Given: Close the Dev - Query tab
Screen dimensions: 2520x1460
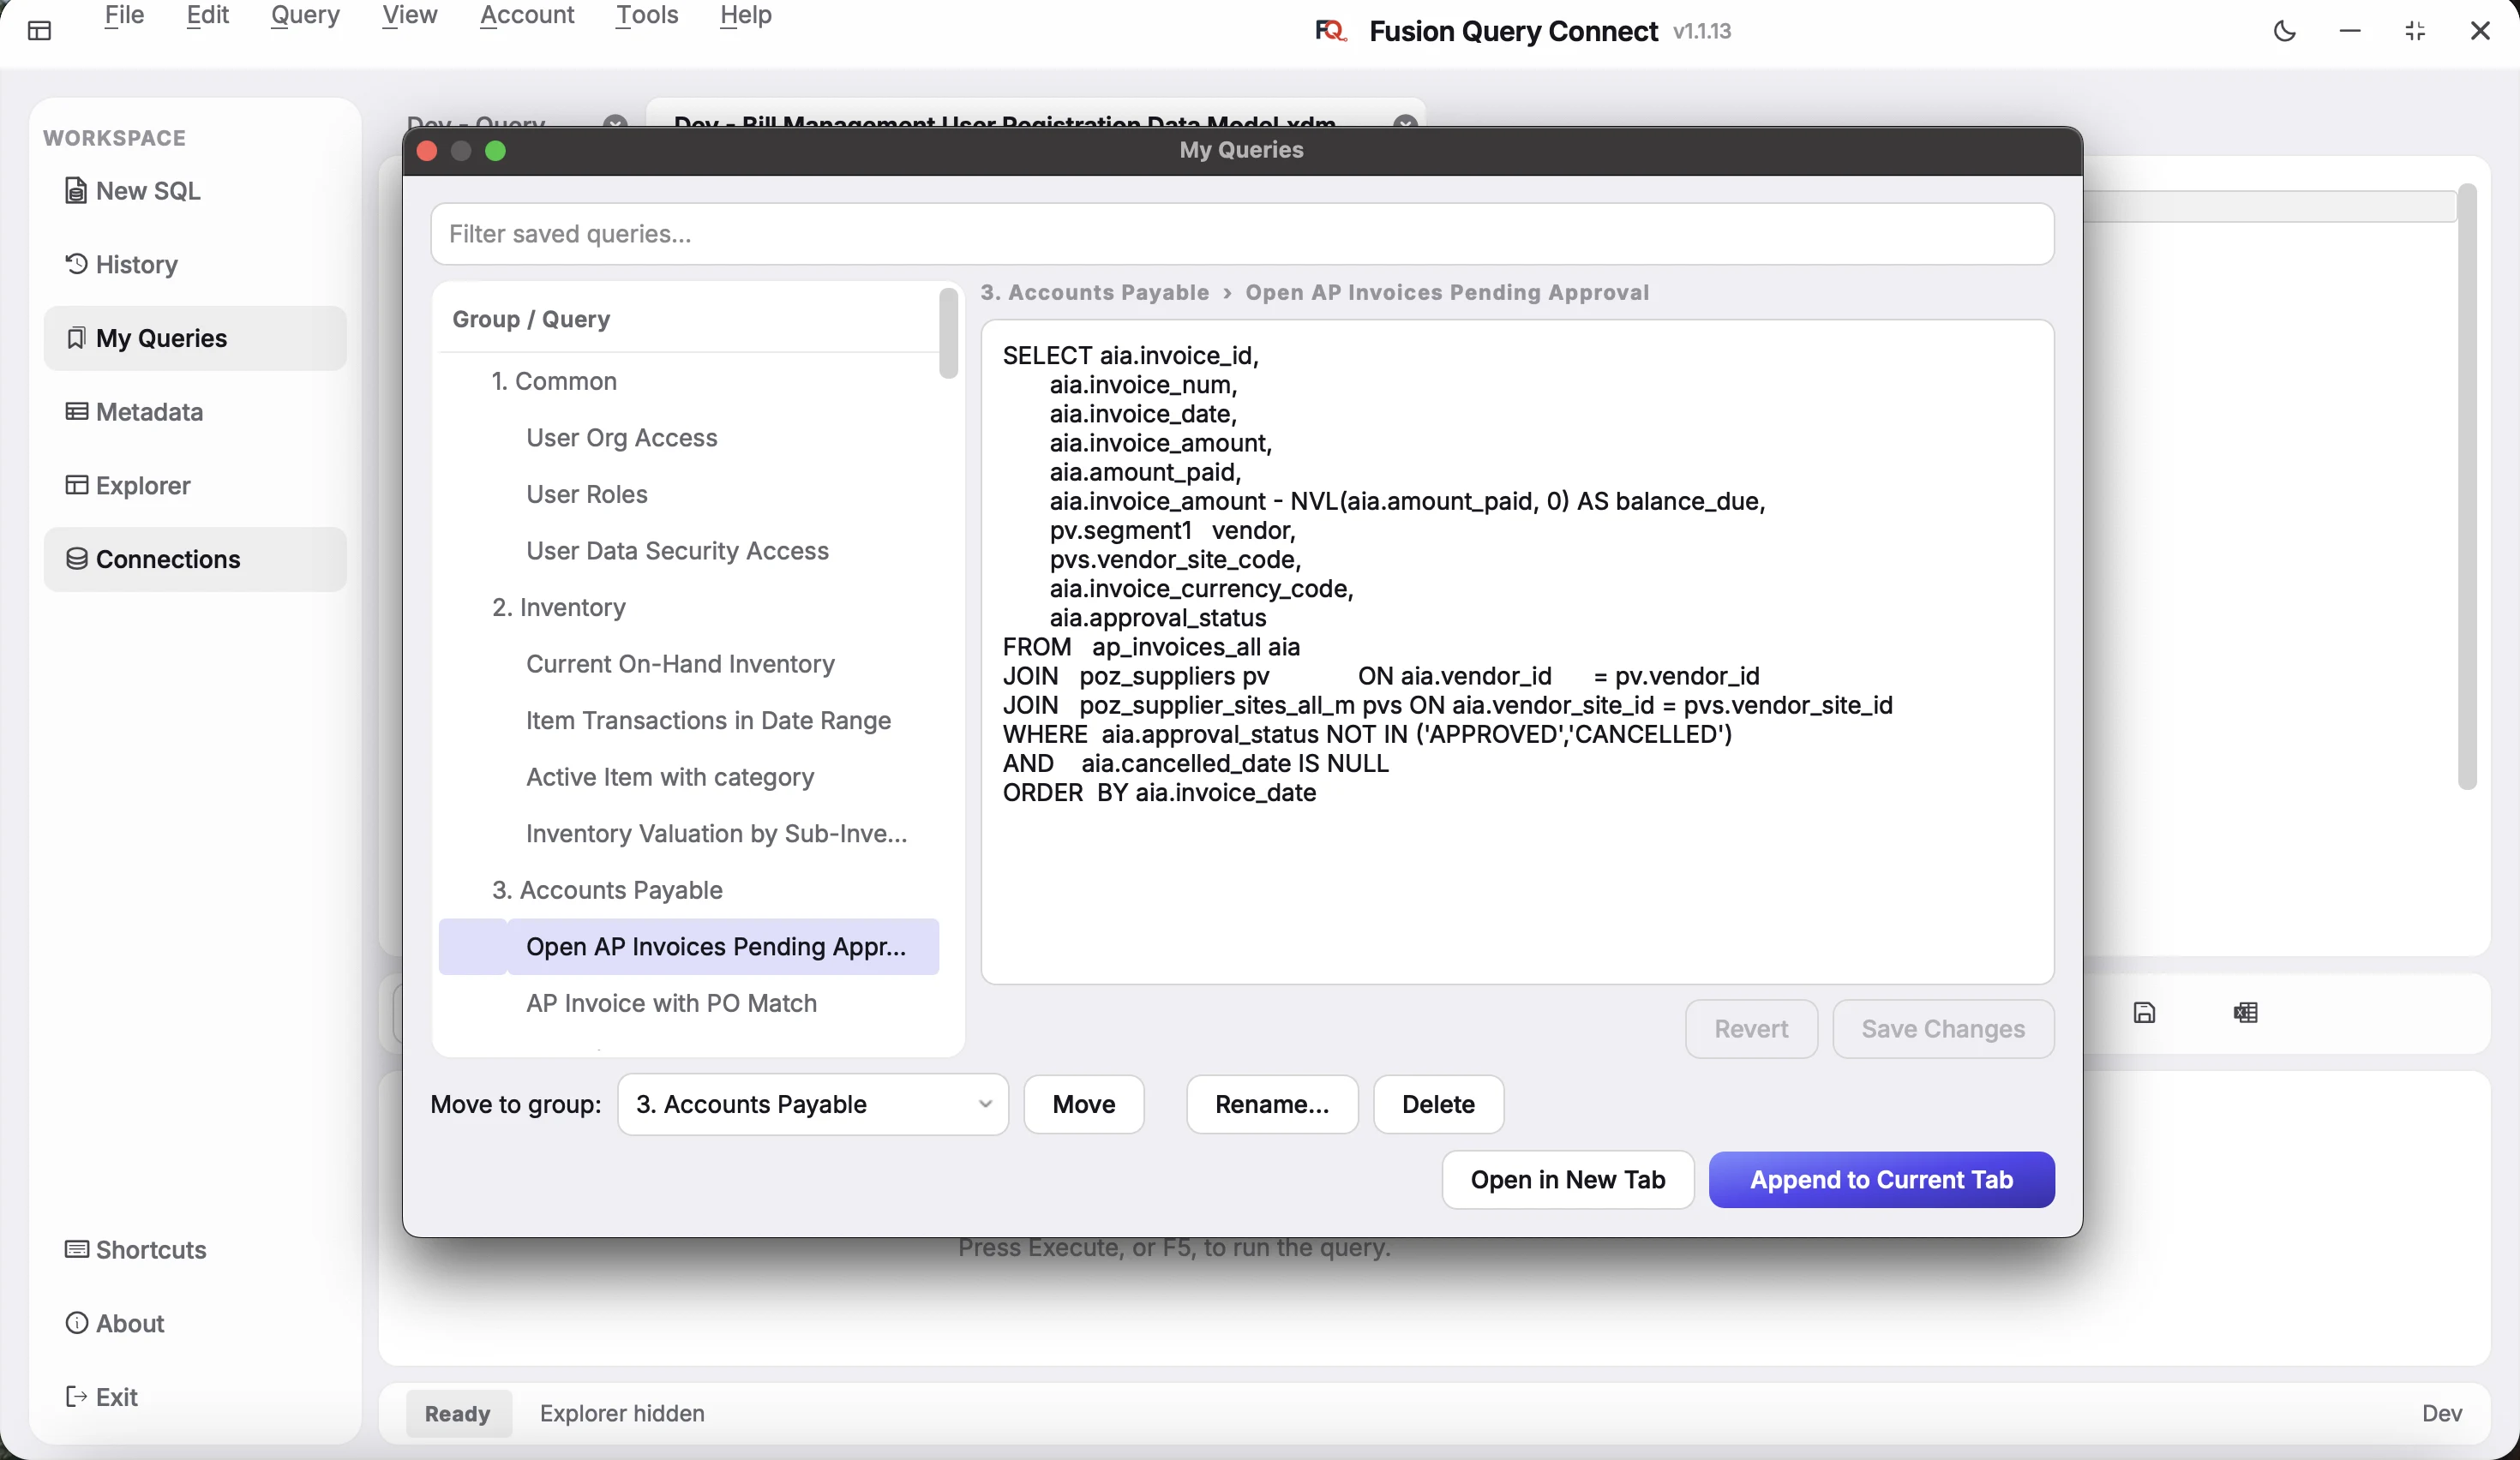Looking at the screenshot, I should (615, 122).
